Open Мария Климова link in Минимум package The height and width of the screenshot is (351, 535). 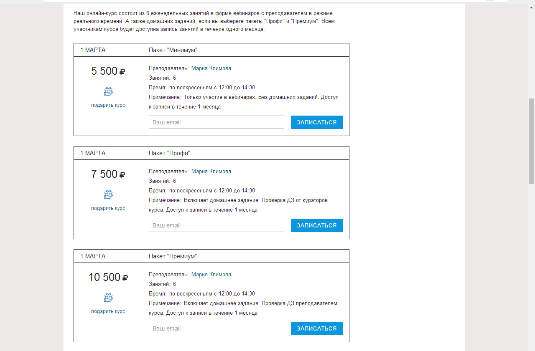click(211, 68)
